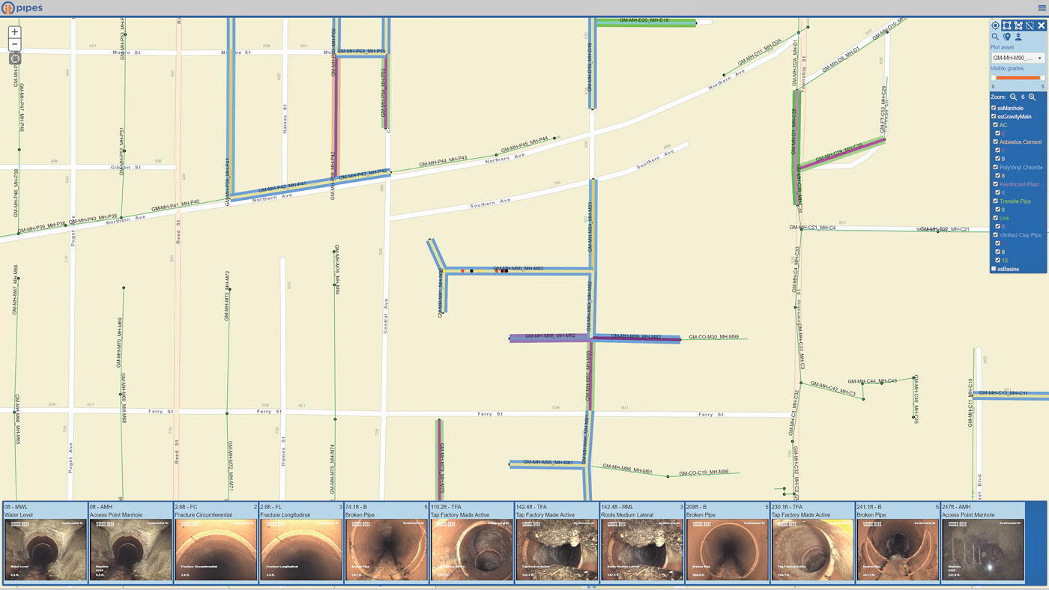This screenshot has height=590, width=1049.
Task: Click the search magnifier icon in panel
Action: click(996, 37)
